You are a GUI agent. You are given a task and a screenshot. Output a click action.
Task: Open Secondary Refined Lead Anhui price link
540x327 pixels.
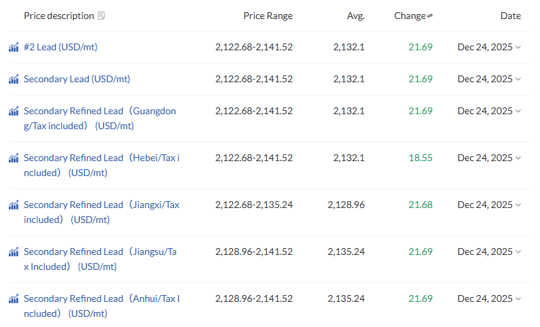pyautogui.click(x=101, y=299)
